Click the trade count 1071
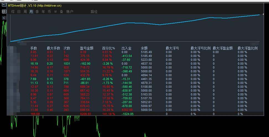 (67, 71)
